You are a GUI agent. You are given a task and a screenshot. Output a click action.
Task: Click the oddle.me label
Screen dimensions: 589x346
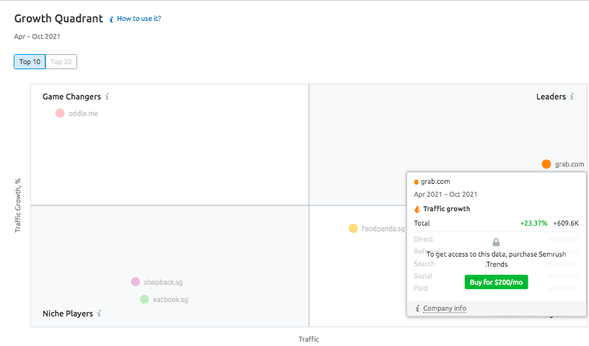83,113
